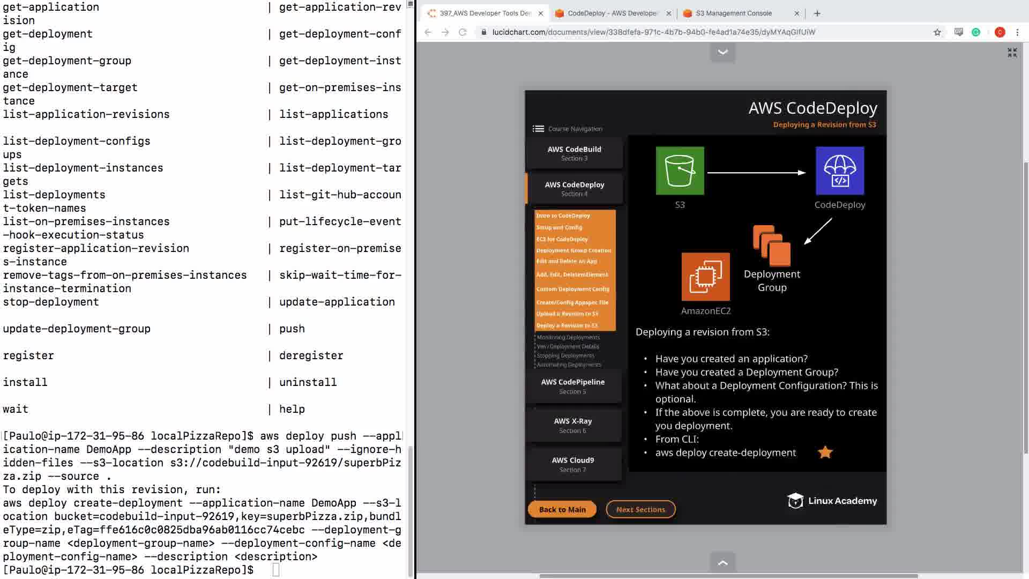
Task: Bookmark page with star icon
Action: coord(937,32)
